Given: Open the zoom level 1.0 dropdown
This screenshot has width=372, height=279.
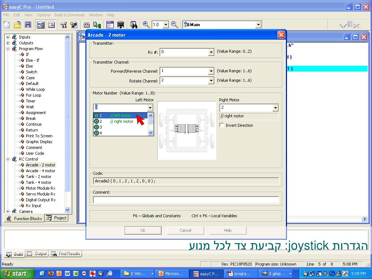Looking at the screenshot, I should [166, 25].
